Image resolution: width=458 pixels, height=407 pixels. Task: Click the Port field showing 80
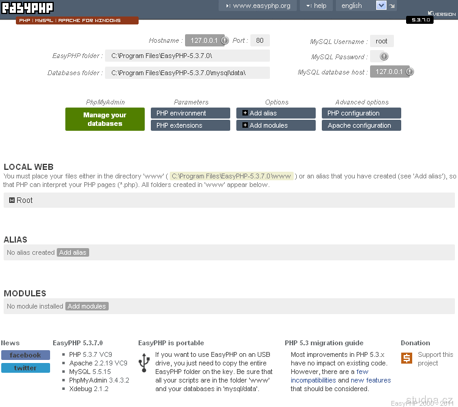(260, 40)
